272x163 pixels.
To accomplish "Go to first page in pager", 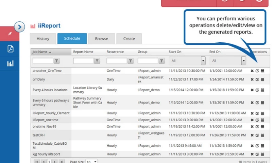I will pos(37,161).
